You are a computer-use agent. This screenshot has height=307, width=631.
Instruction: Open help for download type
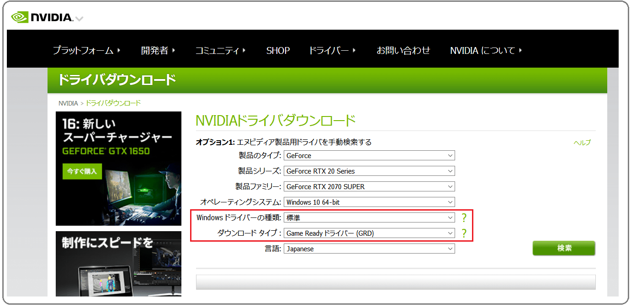click(464, 233)
